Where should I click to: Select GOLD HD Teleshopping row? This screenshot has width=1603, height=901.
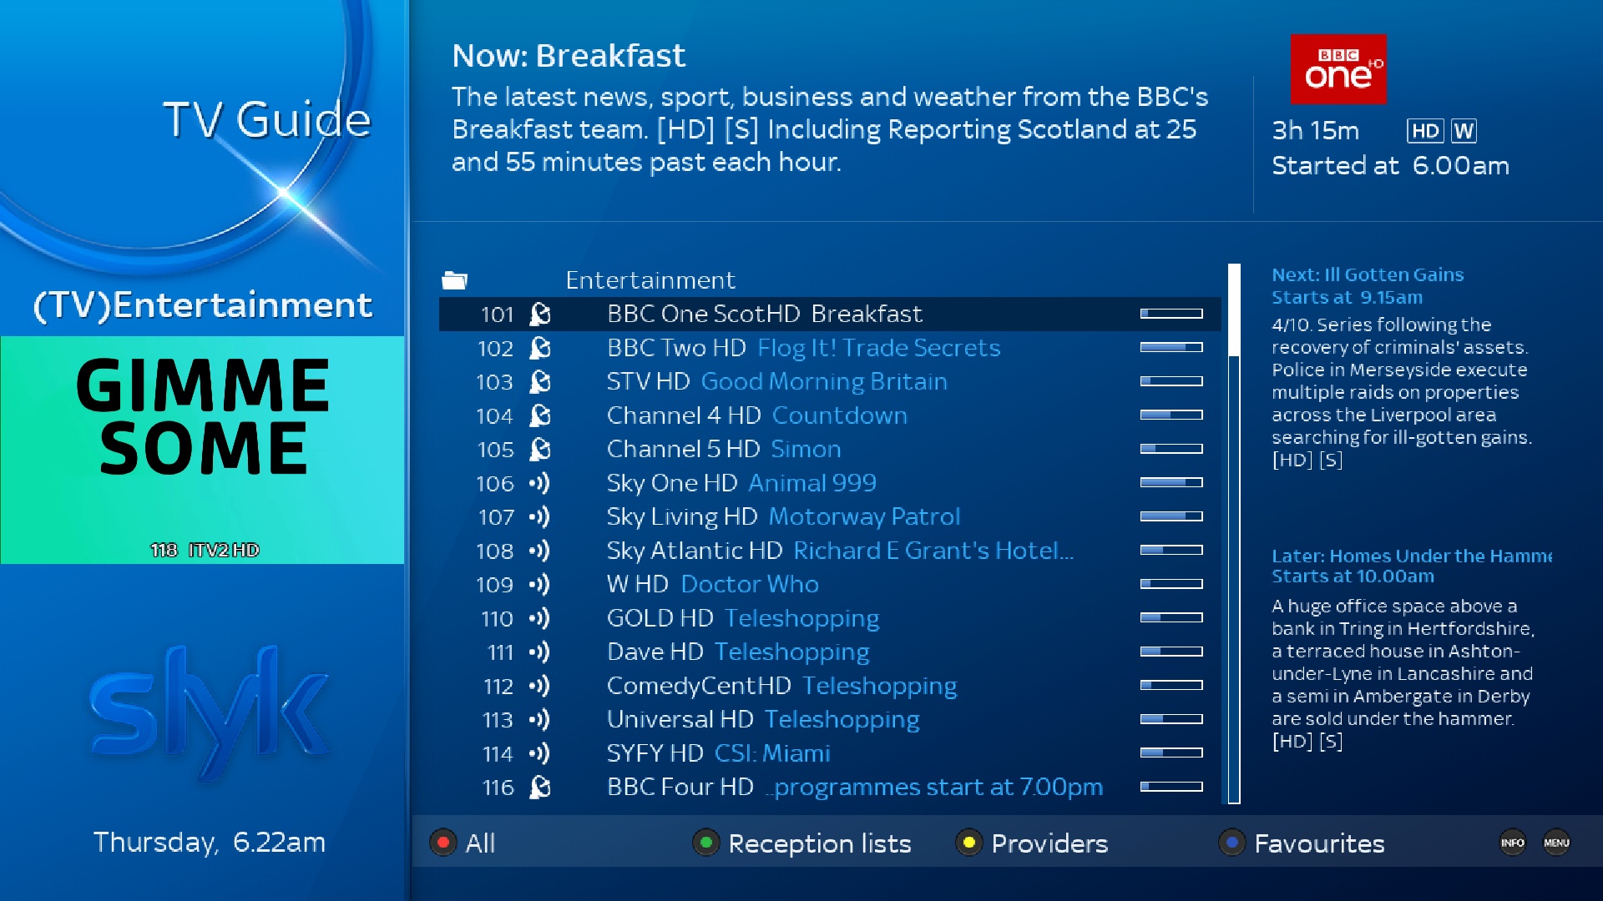(830, 618)
